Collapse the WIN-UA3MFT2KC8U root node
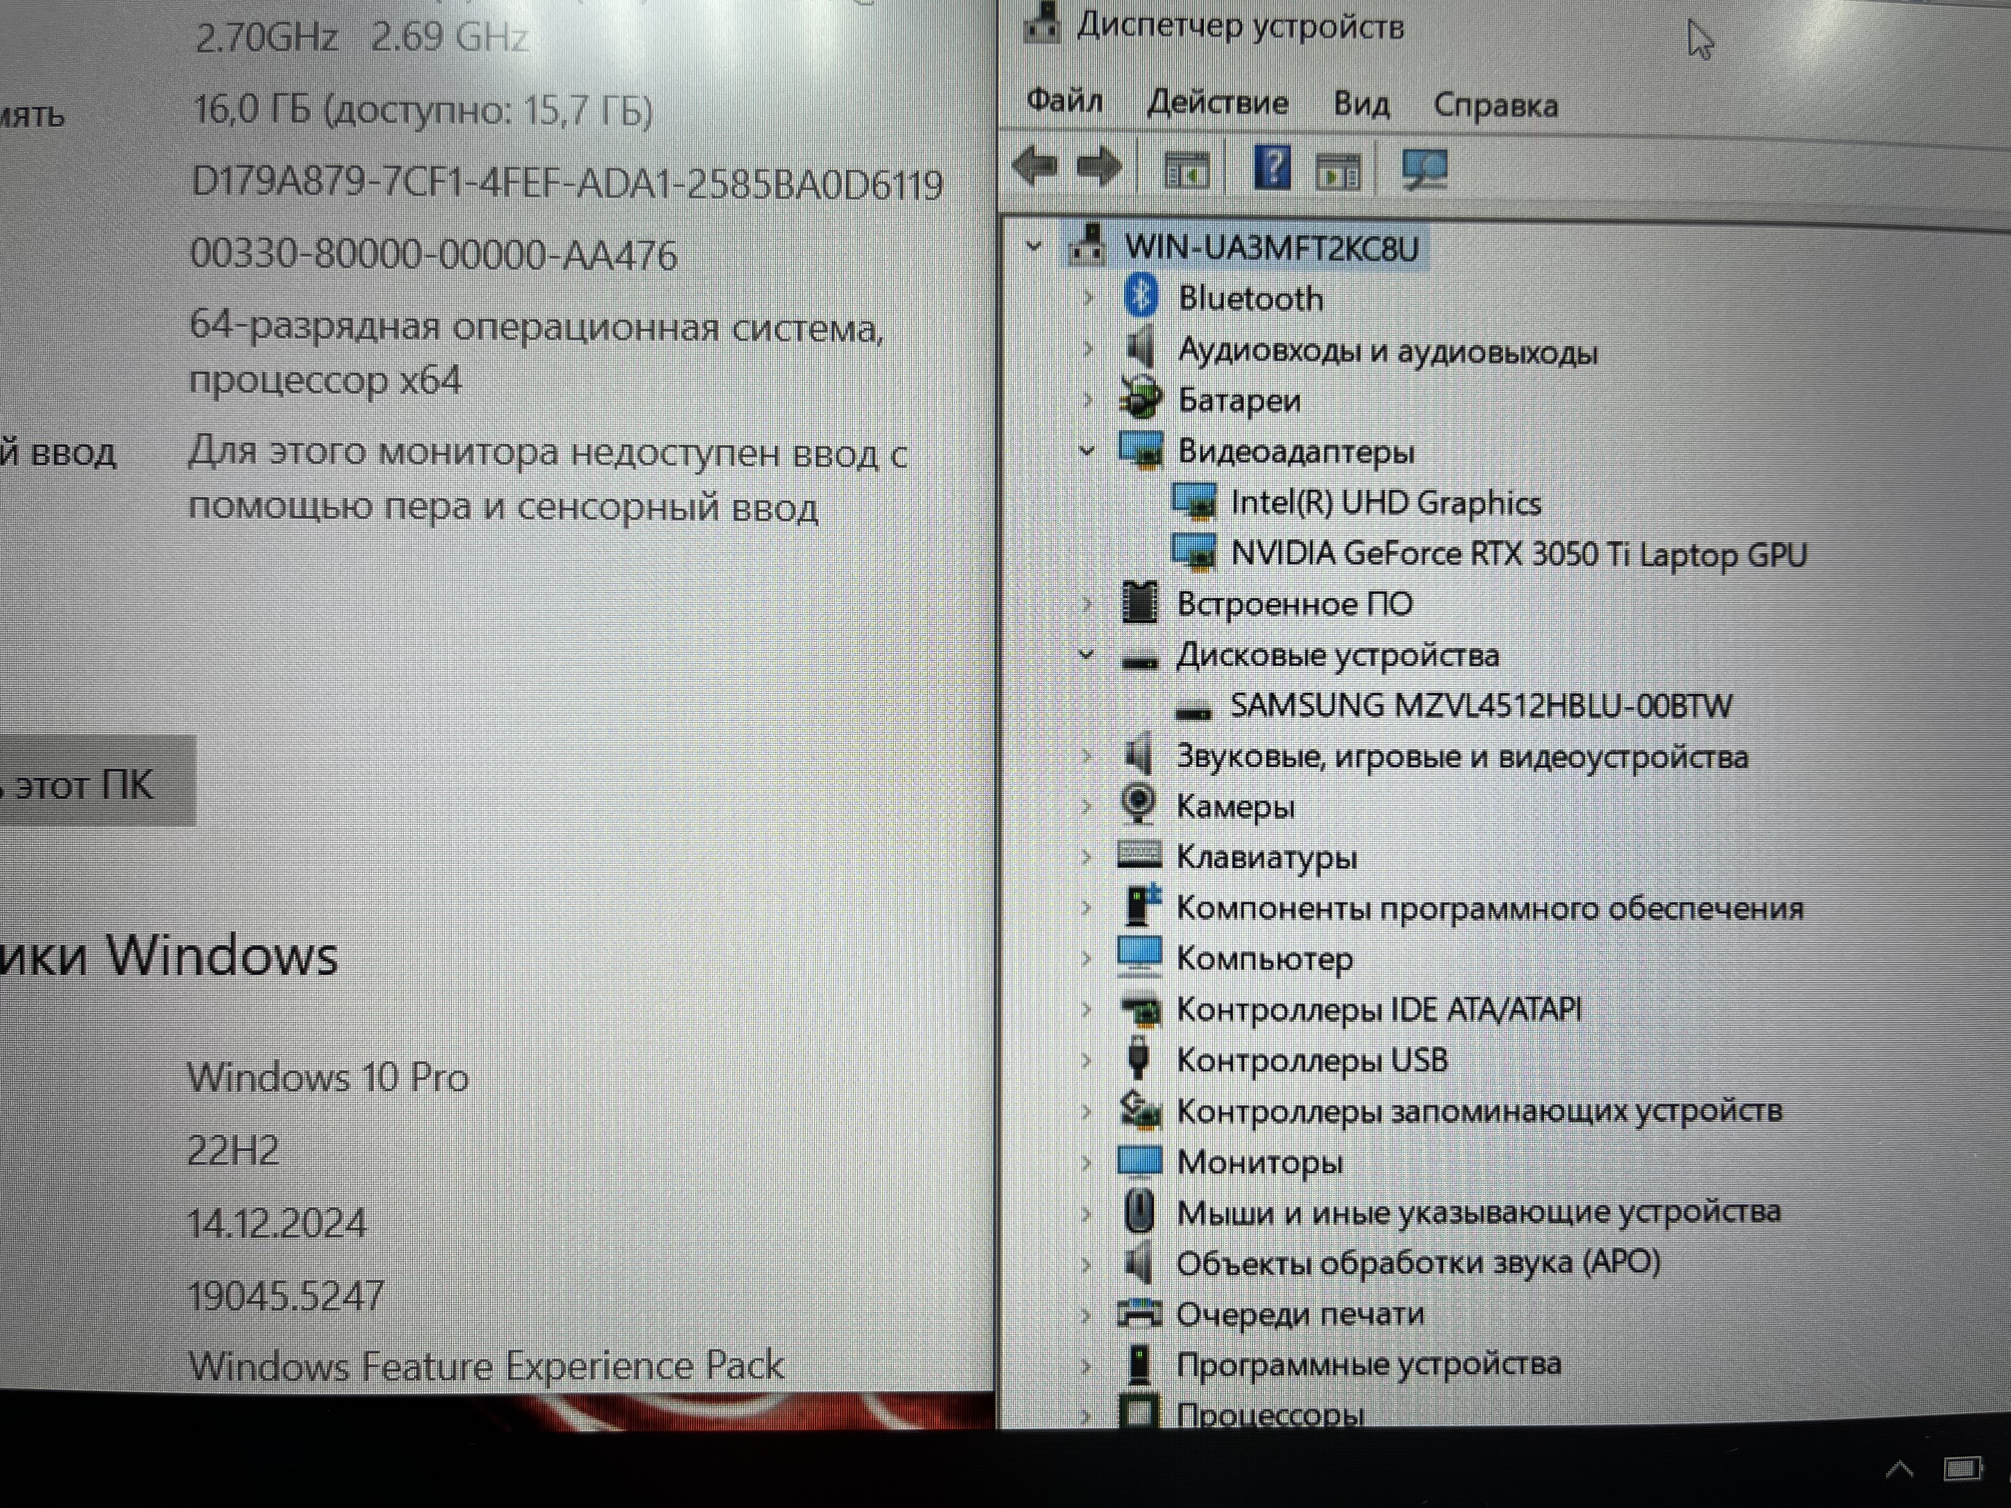The image size is (2011, 1508). (1034, 246)
